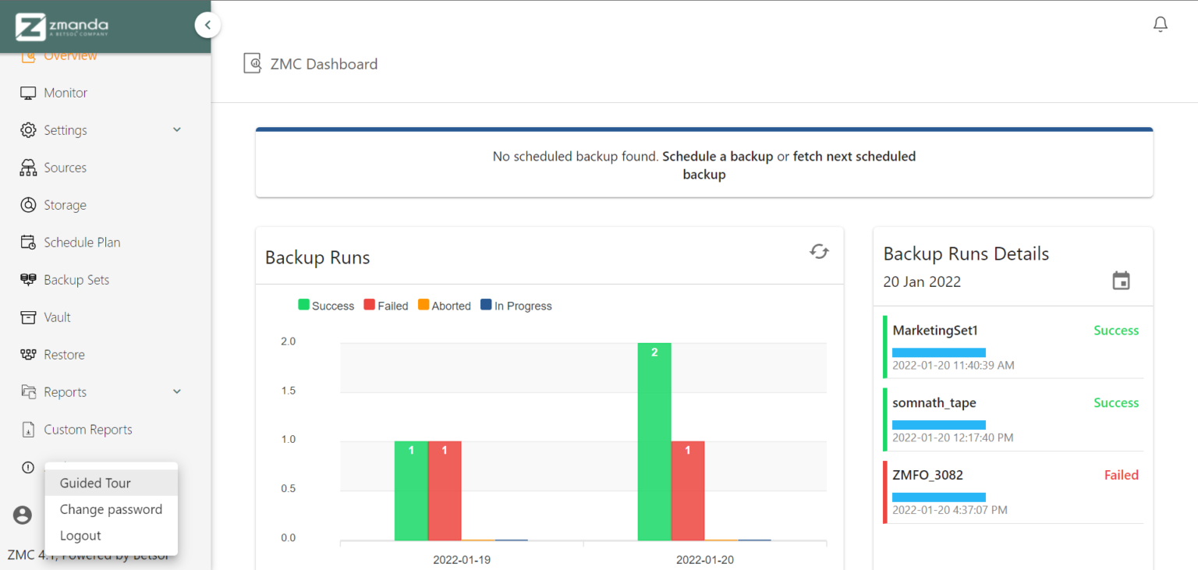Screen dimensions: 1198x570
Task: Select the Vault icon
Action: pos(28,317)
